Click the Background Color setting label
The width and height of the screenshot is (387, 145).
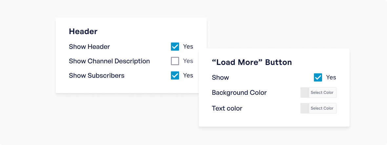(x=239, y=93)
